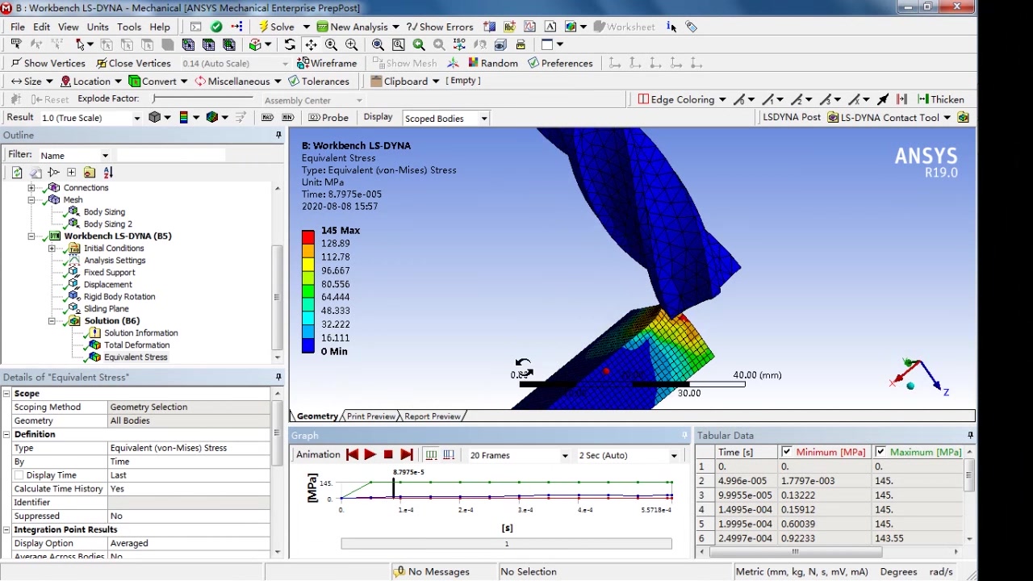Click the Zoom tool magnifier
Viewport: 1033px width, 581px height.
click(331, 45)
